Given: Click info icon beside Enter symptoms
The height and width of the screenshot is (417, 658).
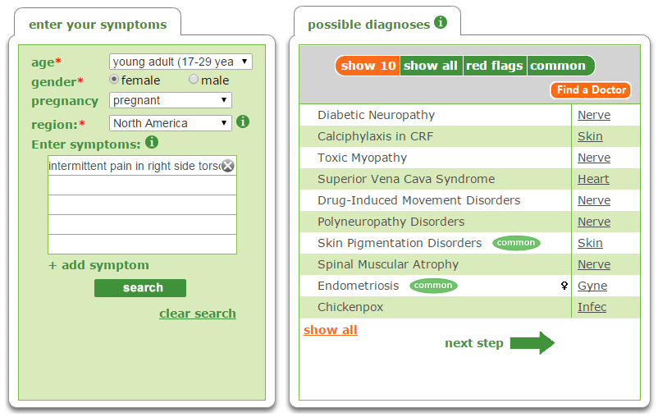Looking at the screenshot, I should 152,143.
